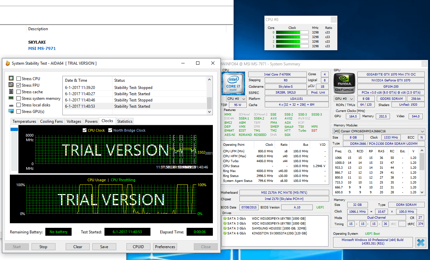
Task: Click the Intel Core i7 logo
Action: (x=233, y=83)
